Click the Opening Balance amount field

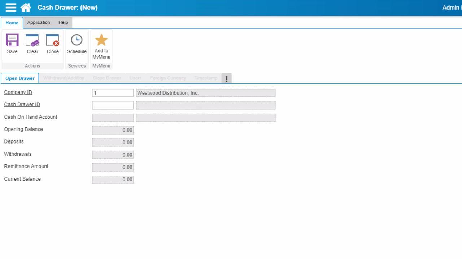(x=113, y=130)
